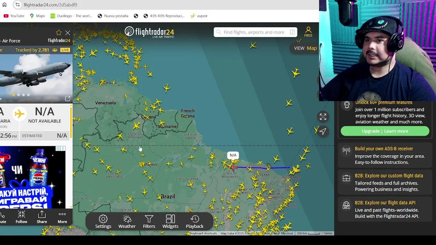Click the LIVE badge in flight panel
The height and width of the screenshot is (245, 436).
pos(65,50)
